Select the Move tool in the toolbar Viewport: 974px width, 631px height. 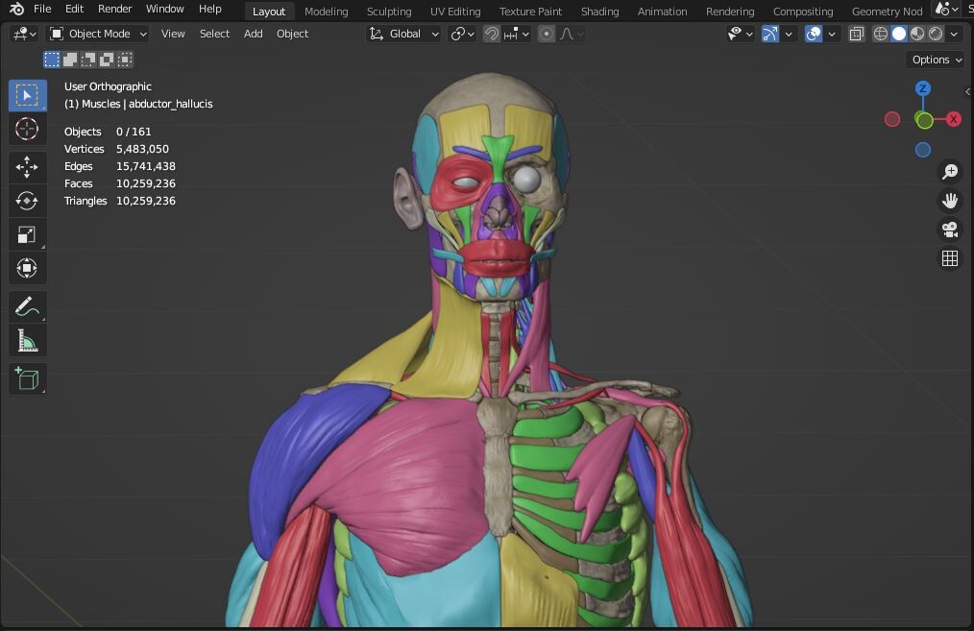(x=27, y=166)
